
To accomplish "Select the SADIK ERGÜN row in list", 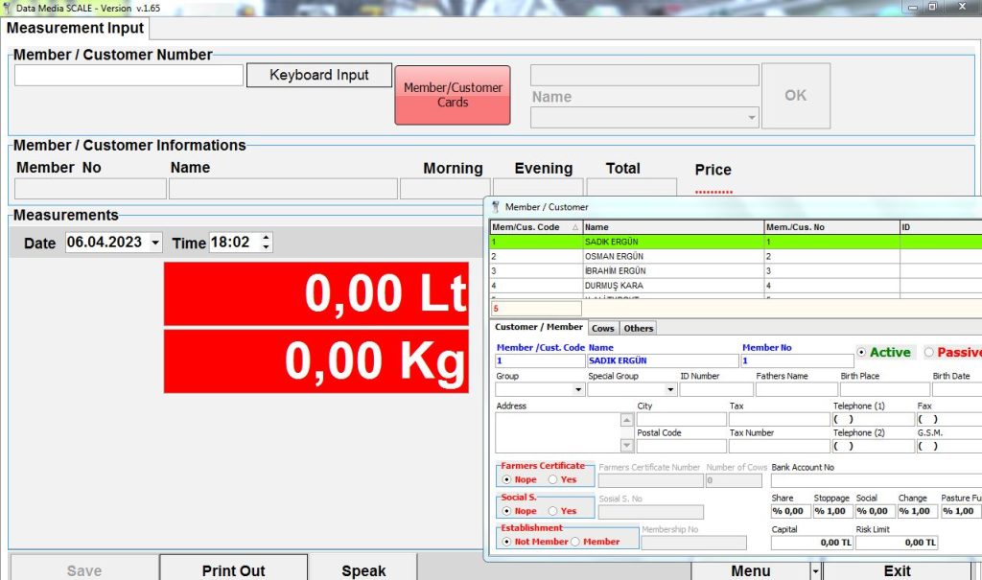I will point(736,242).
